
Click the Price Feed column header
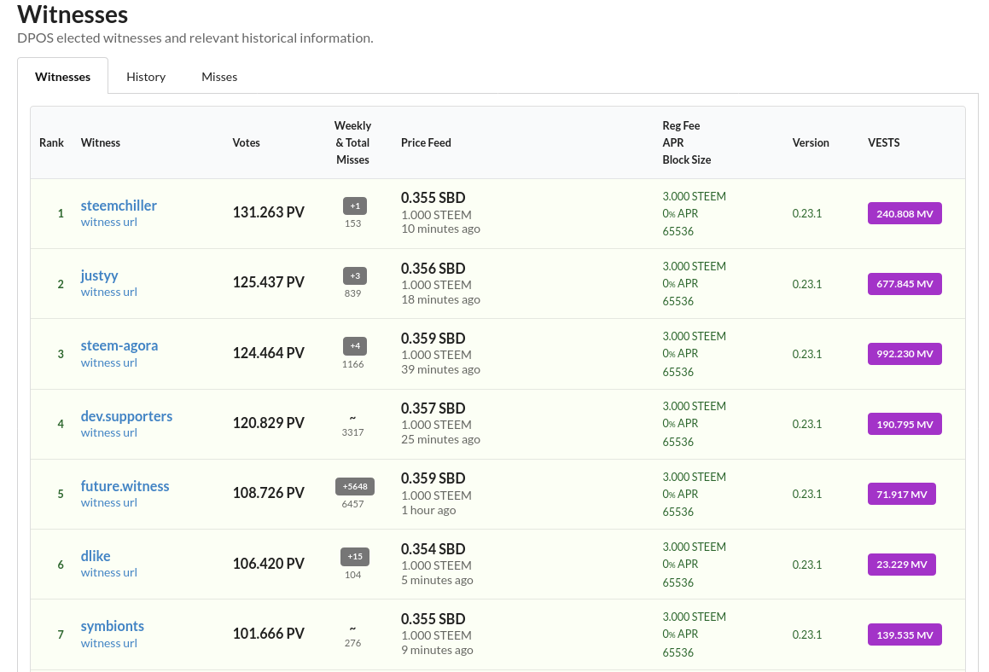coord(426,142)
